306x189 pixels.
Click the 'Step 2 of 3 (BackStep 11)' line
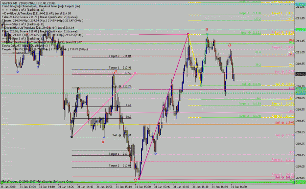(23, 24)
